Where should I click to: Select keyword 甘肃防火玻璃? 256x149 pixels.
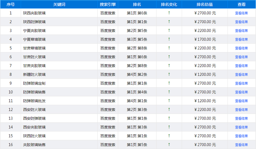34,57
